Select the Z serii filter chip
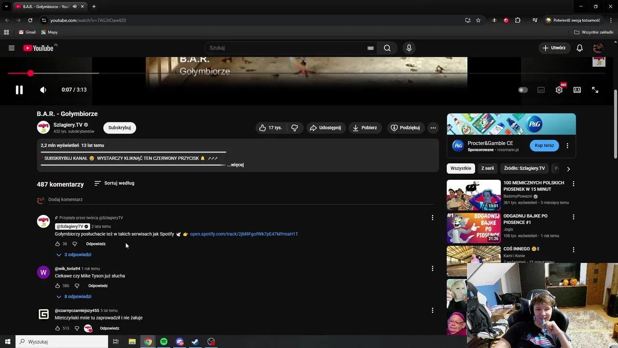The image size is (618, 348). pos(488,169)
